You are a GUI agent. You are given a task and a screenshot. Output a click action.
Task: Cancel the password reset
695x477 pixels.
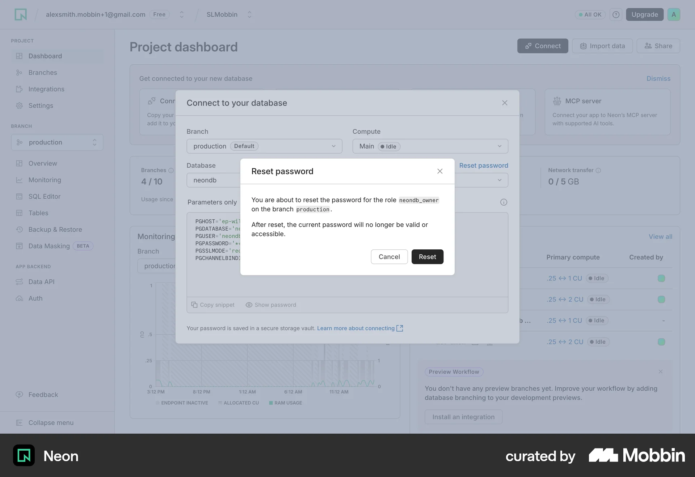pyautogui.click(x=389, y=257)
